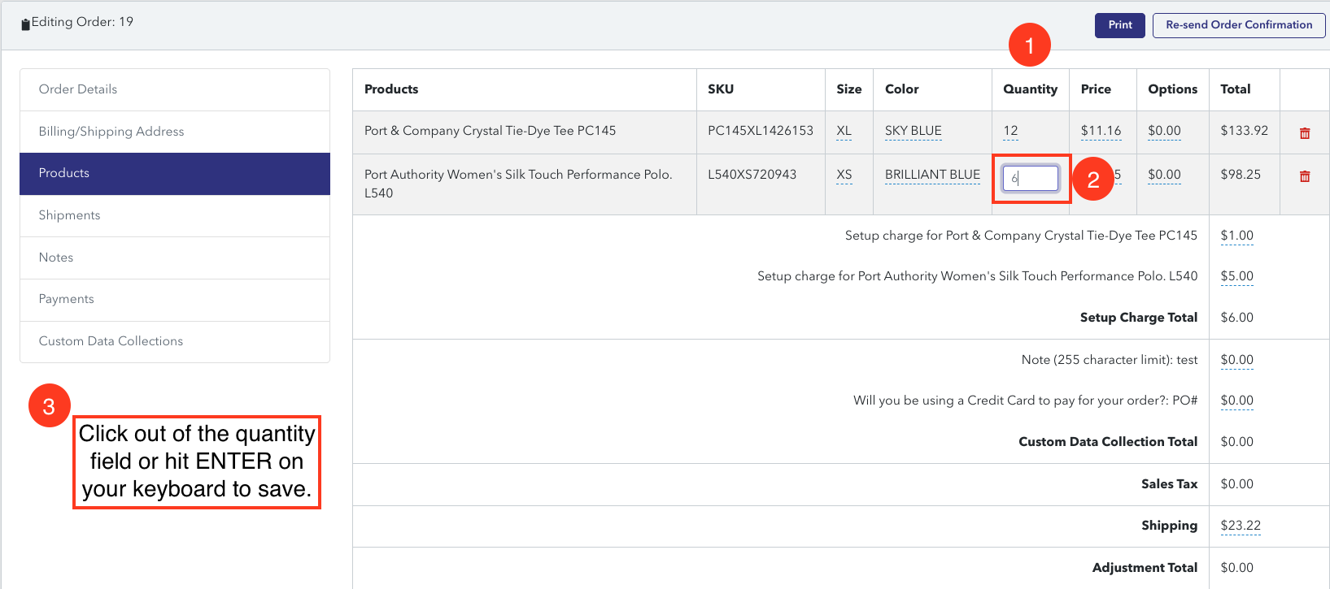Screen dimensions: 1330x589
Task: Click the clipboard icon beside Editing Order
Action: 25,24
